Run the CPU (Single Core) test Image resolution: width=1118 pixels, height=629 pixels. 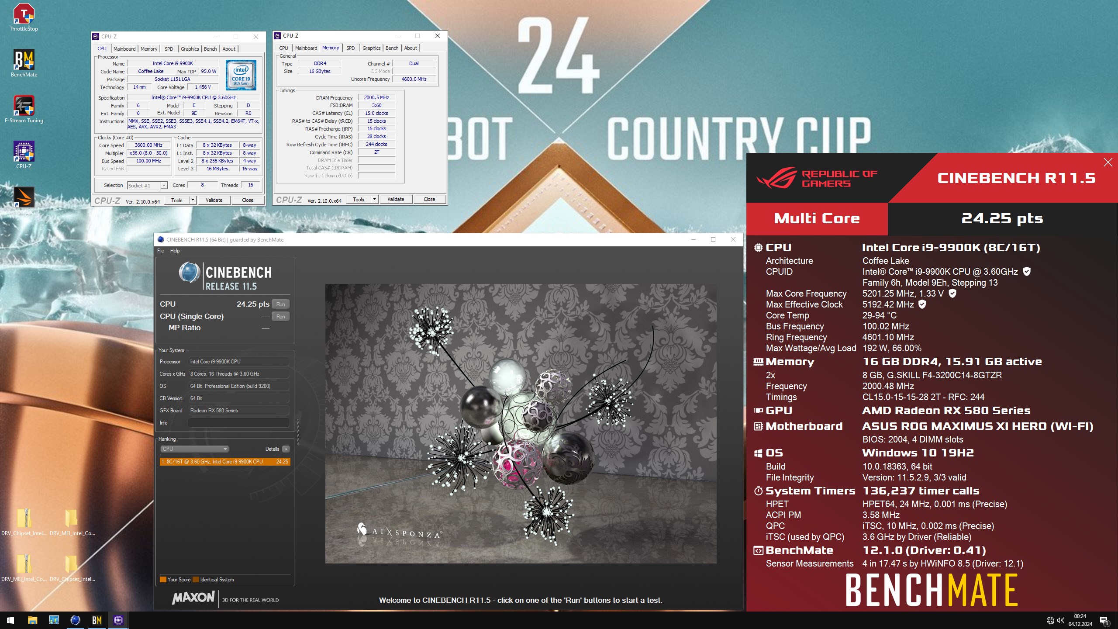pyautogui.click(x=281, y=317)
